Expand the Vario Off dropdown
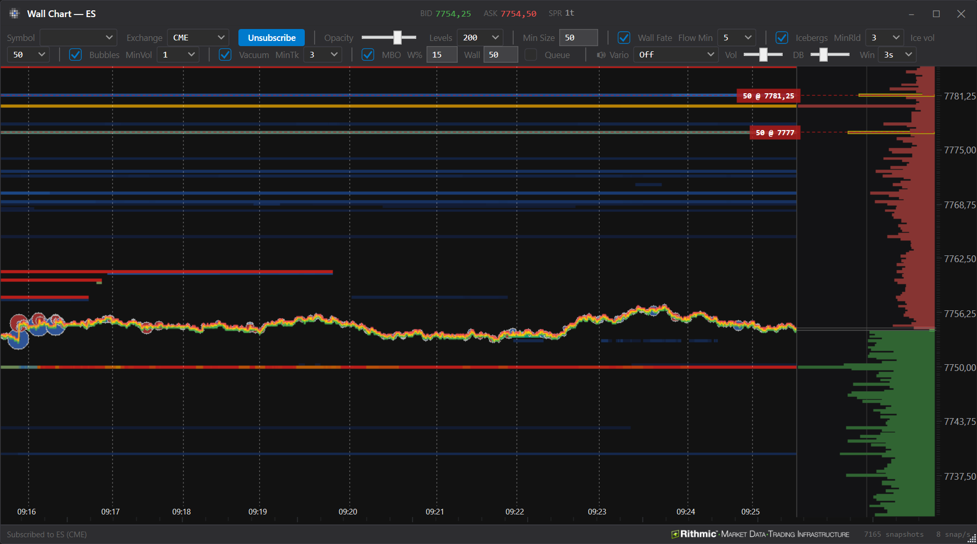 [676, 55]
